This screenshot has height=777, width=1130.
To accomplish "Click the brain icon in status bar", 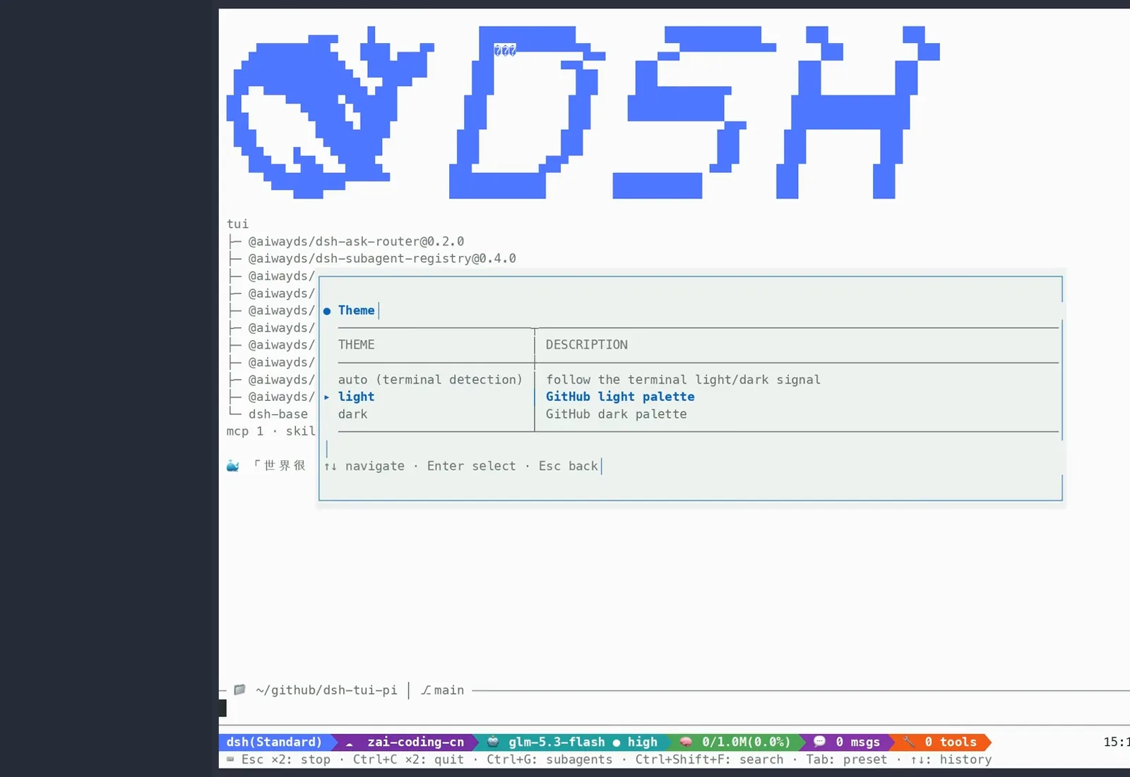I will point(685,742).
